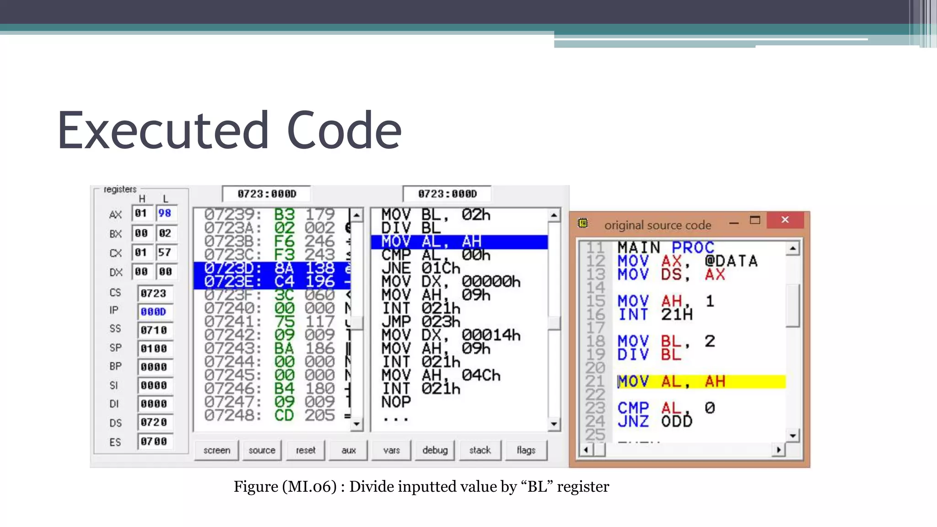Screen dimensions: 937x527
Task: Open the source button
Action: 262,450
